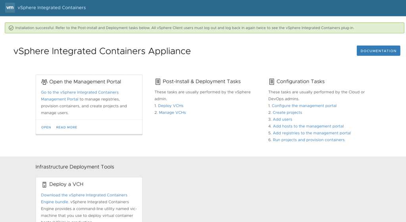This screenshot has width=406, height=222.
Task: Click the green success checkmark icon
Action: pyautogui.click(x=11, y=28)
